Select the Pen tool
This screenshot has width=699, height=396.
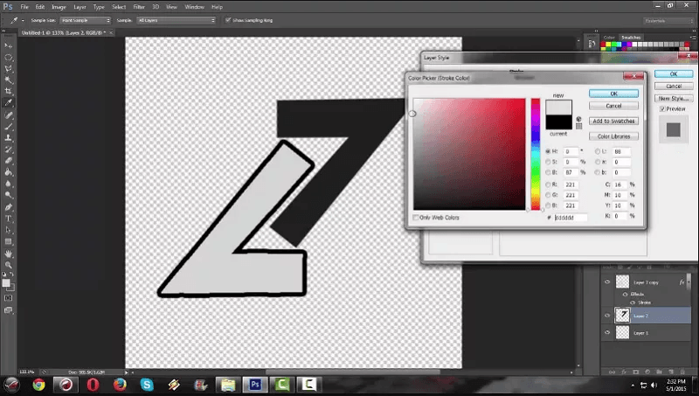[x=8, y=207]
